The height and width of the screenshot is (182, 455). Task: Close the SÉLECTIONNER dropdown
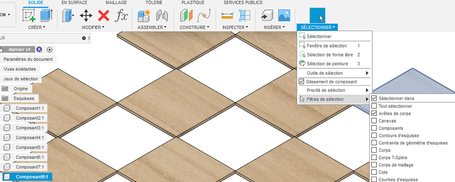317,27
